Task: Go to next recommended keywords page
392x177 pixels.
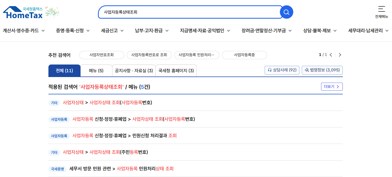Action: (x=340, y=55)
